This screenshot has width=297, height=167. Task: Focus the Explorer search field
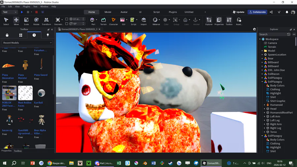pyautogui.click(x=273, y=34)
